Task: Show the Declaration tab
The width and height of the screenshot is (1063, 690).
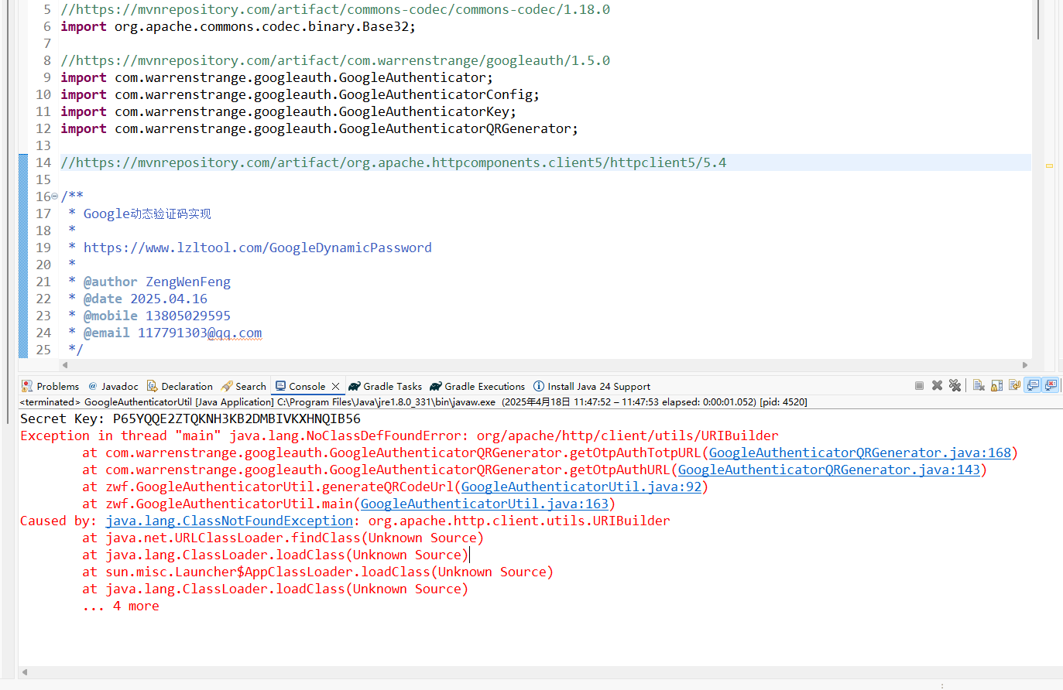Action: [180, 386]
